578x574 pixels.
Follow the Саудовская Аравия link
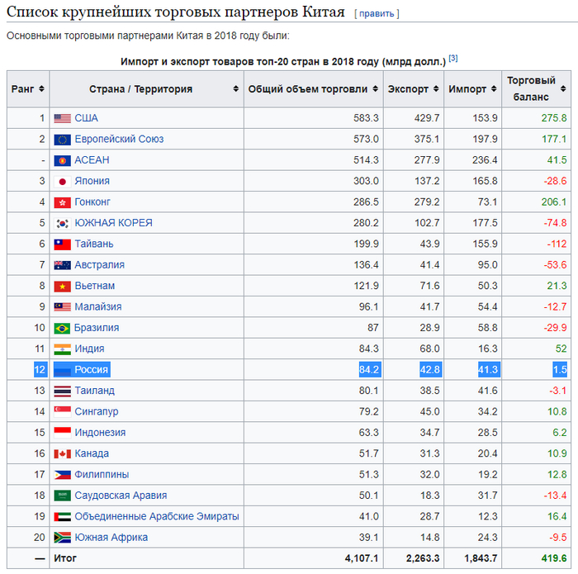click(121, 496)
